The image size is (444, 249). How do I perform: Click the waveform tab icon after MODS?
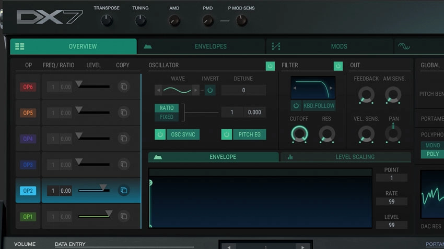(x=404, y=46)
